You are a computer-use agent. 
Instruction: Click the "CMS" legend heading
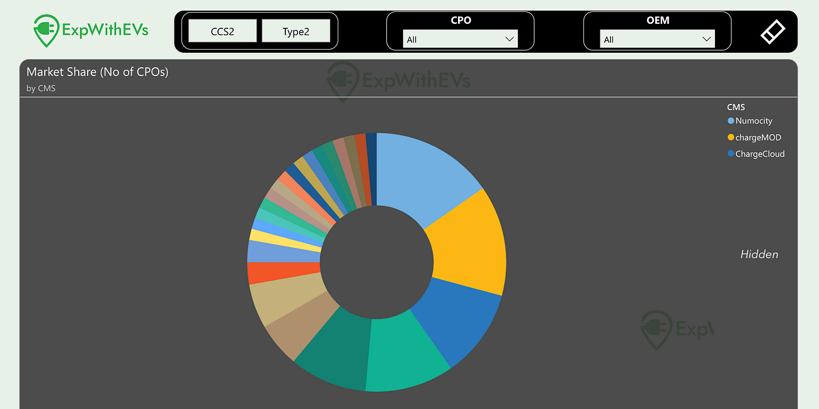(736, 107)
